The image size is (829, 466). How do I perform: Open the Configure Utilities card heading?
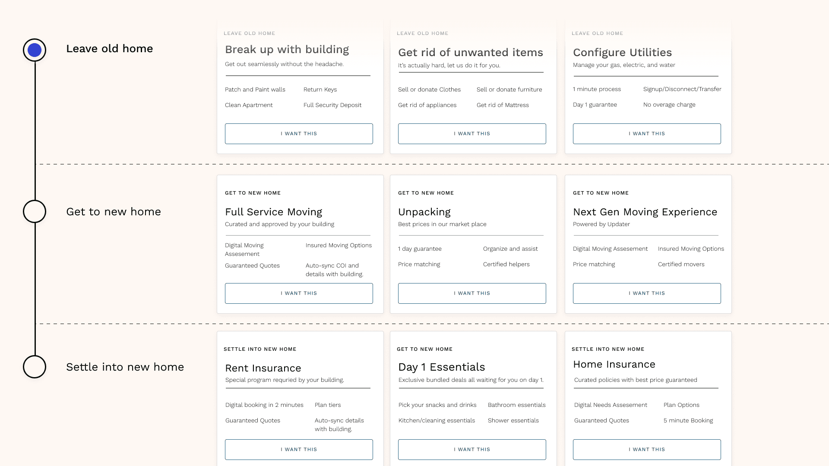coord(622,53)
